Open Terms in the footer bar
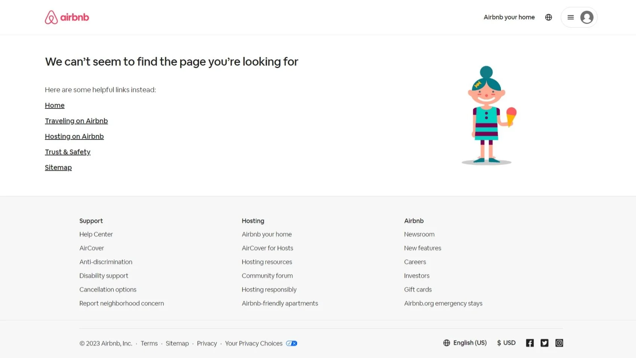 pos(149,343)
